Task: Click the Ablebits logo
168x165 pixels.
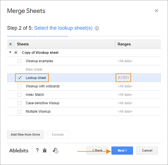Action: (x=19, y=150)
